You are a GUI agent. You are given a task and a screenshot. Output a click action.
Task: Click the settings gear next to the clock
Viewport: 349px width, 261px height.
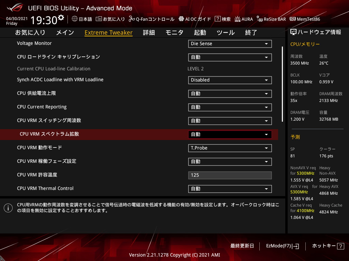click(61, 18)
